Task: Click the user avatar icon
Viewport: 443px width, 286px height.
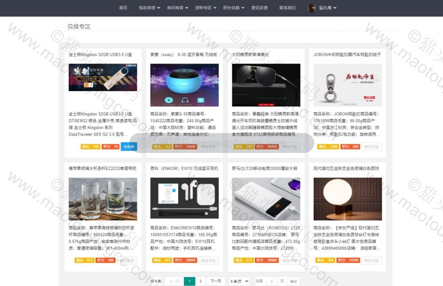Action: [311, 8]
